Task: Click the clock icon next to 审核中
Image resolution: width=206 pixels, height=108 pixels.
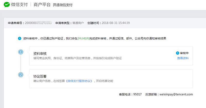Action: (x=177, y=53)
